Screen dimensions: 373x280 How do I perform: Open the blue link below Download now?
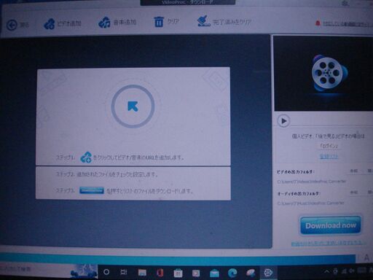329,243
